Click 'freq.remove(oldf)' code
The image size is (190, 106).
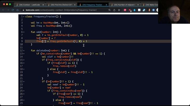tap(64, 66)
